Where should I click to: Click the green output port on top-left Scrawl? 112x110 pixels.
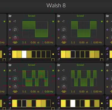(53, 21)
